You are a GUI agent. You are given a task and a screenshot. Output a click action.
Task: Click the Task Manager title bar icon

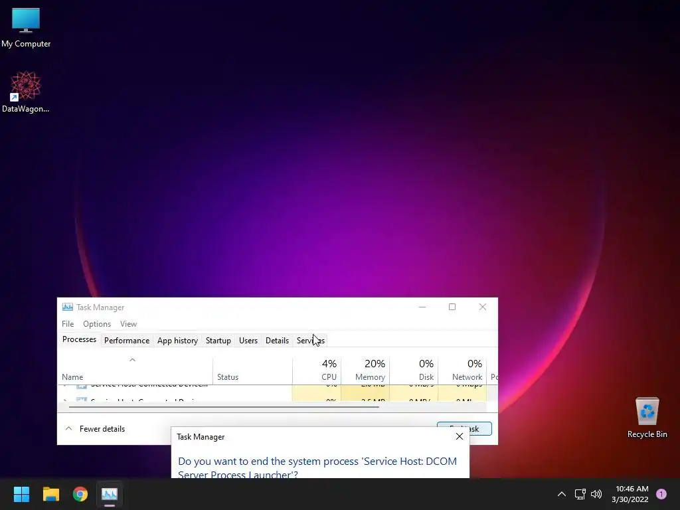[x=67, y=307]
